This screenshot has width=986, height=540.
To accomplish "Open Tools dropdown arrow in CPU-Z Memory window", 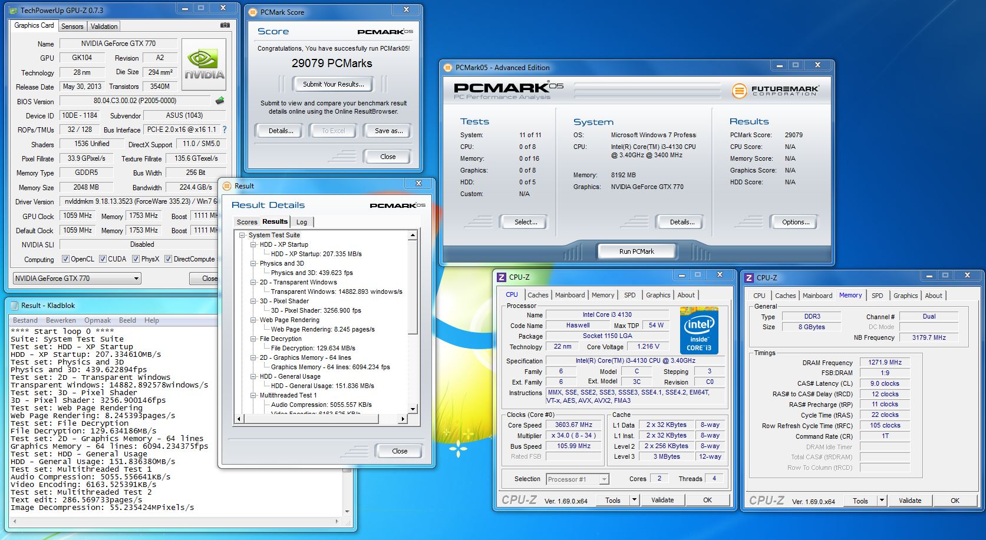I will (x=882, y=501).
